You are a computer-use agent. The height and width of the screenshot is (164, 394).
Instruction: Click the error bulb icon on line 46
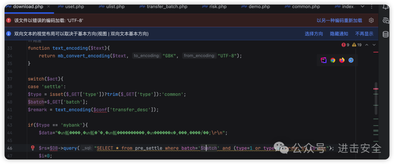point(32,148)
